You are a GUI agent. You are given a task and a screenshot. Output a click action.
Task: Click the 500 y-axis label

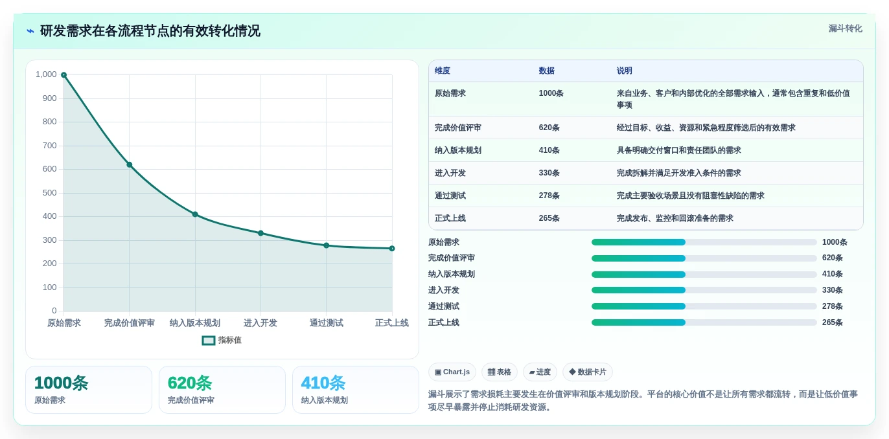click(49, 193)
